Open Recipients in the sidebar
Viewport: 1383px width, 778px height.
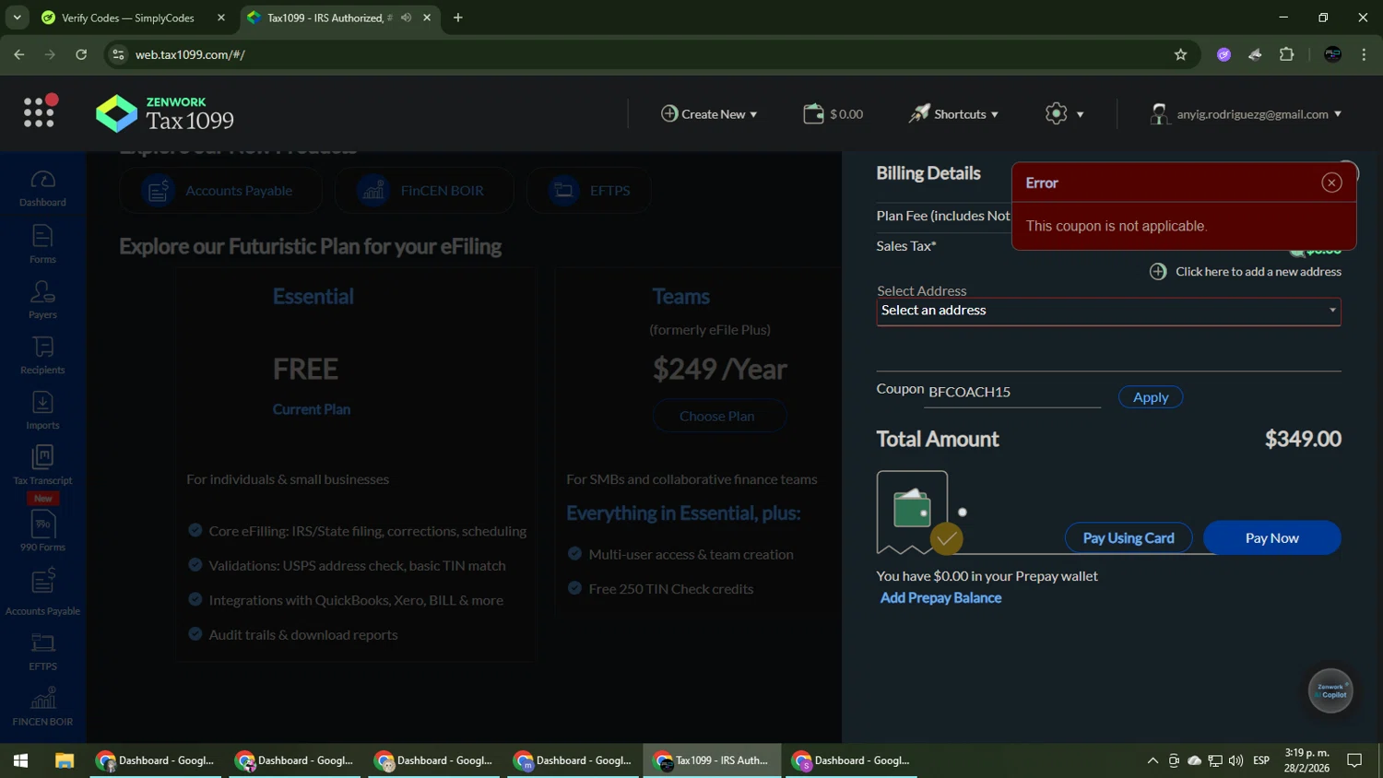[x=42, y=356]
